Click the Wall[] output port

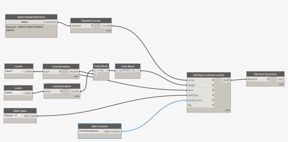226,80
